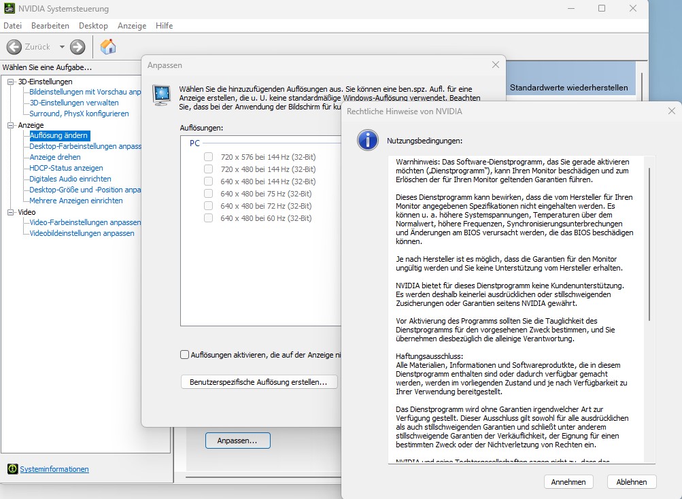The height and width of the screenshot is (499, 682).
Task: Select Digitales Audio einrichten tree item
Action: (x=70, y=179)
